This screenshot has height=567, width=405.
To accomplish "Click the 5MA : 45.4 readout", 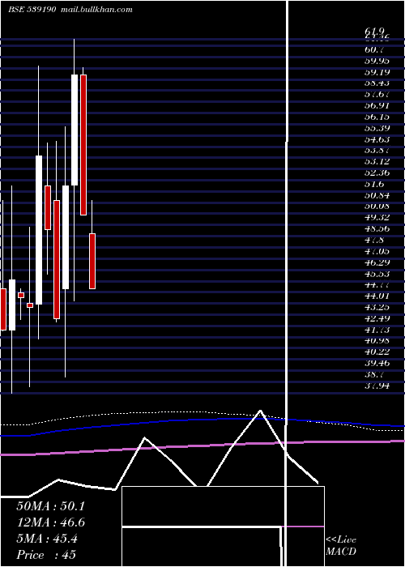I will pos(47,539).
